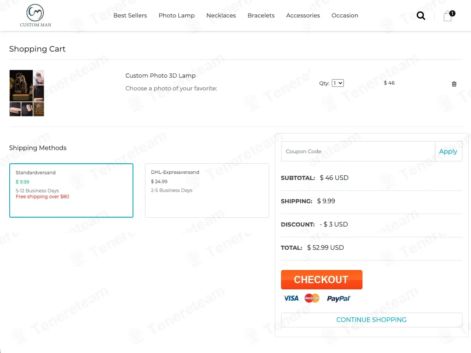Focus the Coupon Code field

(358, 151)
